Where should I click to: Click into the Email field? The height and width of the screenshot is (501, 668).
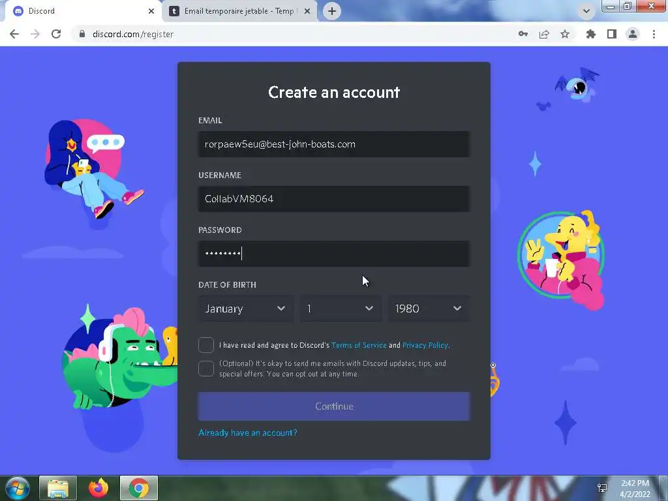point(334,144)
